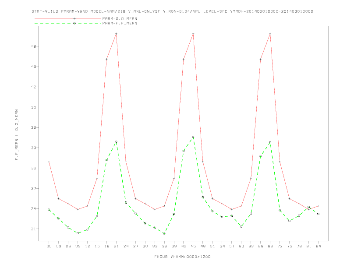The width and height of the screenshot is (347, 268).
Task: Click the F.F_MEAN | O.O_MEAN y-axis title
Action: 17,135
